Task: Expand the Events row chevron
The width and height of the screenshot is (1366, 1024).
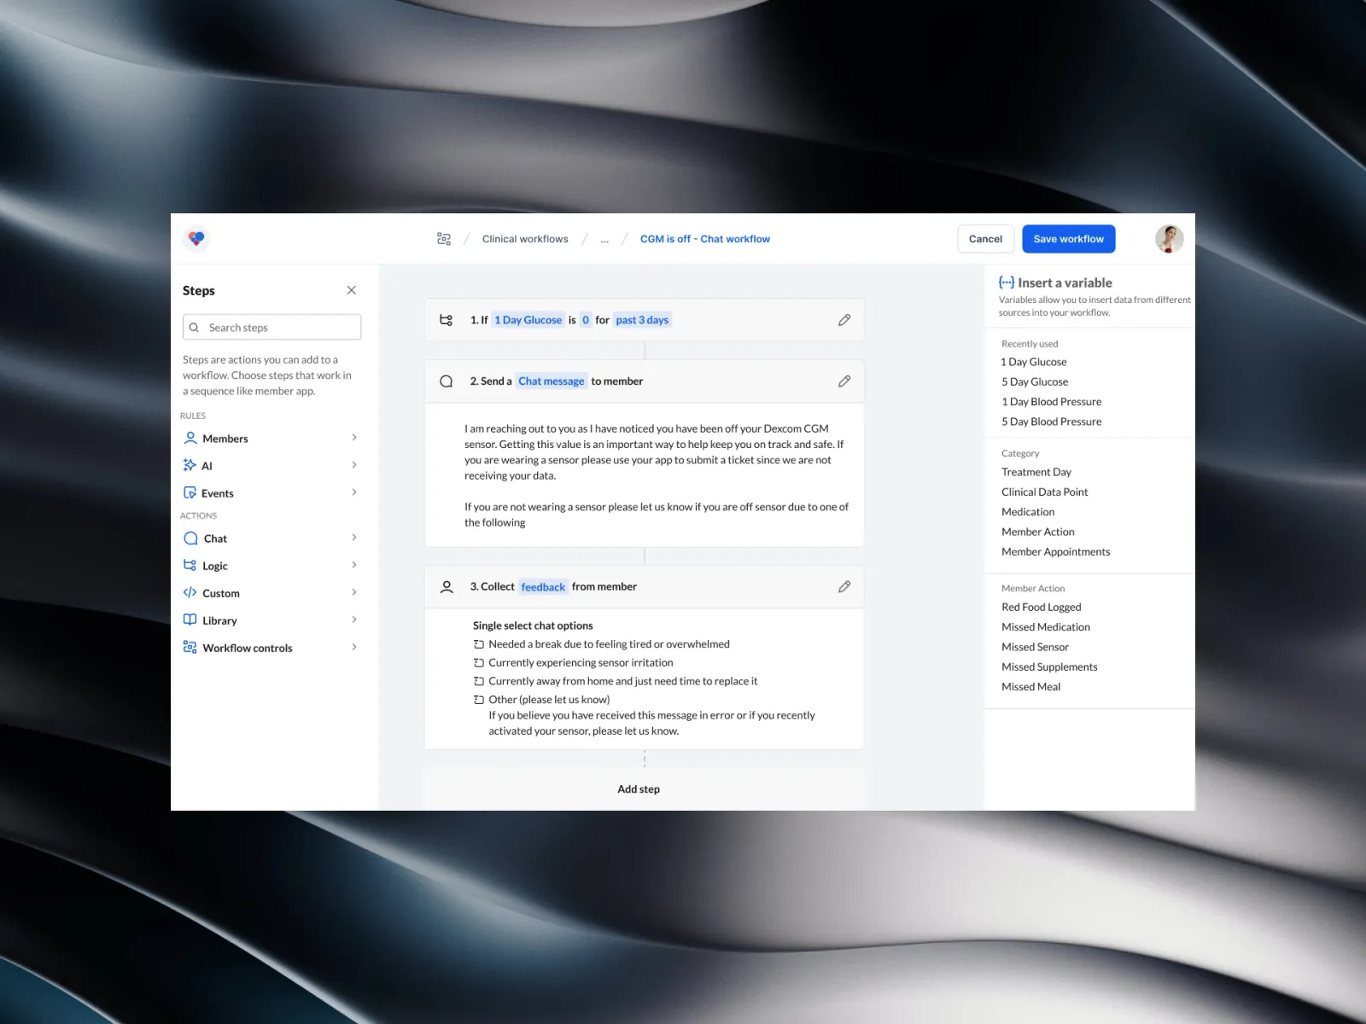Action: coord(354,492)
